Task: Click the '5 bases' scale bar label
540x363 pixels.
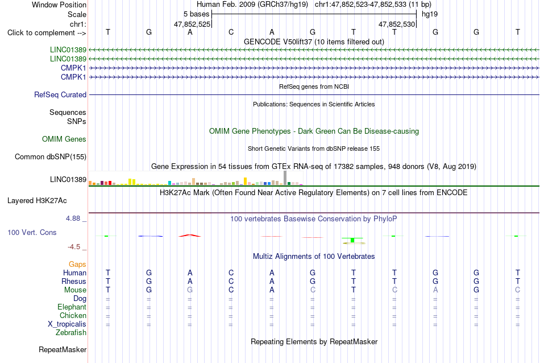Action: click(x=196, y=14)
